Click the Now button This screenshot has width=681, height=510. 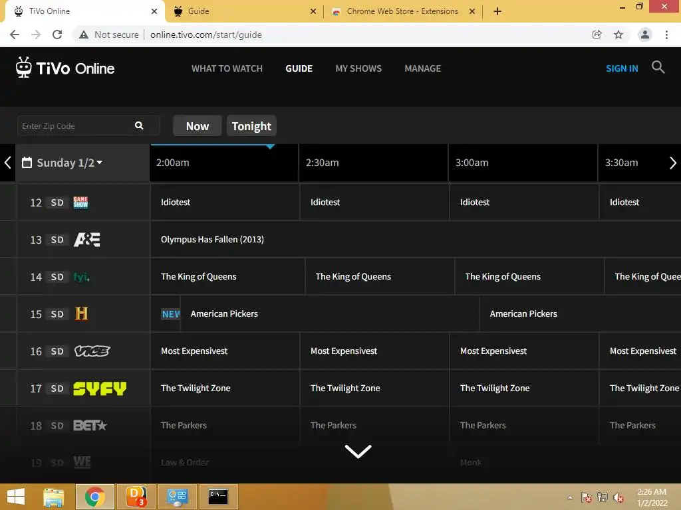(198, 126)
